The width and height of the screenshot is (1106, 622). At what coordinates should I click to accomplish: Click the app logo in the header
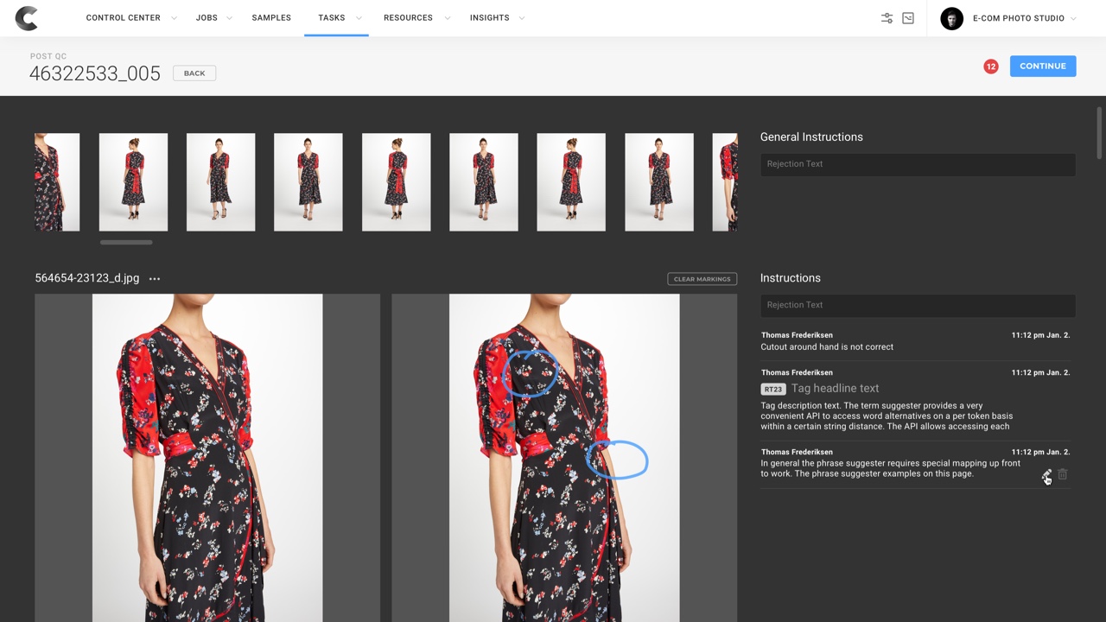27,18
